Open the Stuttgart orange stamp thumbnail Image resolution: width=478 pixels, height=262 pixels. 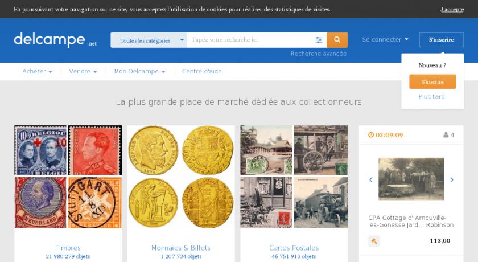click(95, 203)
